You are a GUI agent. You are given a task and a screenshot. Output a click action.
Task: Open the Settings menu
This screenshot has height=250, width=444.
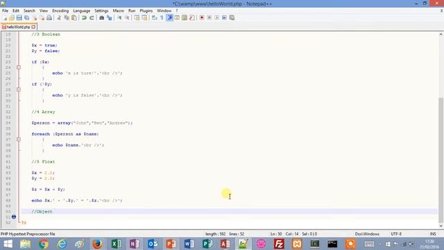(101, 11)
